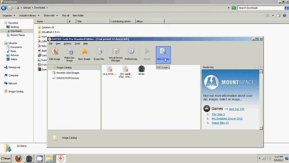The image size is (289, 163).
Task: Click the MountSpace logo banner
Action: click(x=229, y=82)
